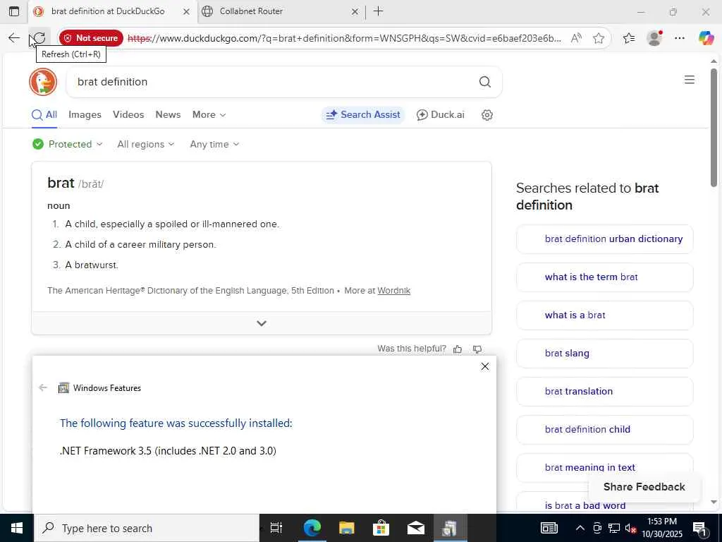Click the Windows Features back arrow
This screenshot has height=542, width=722.
(43, 387)
